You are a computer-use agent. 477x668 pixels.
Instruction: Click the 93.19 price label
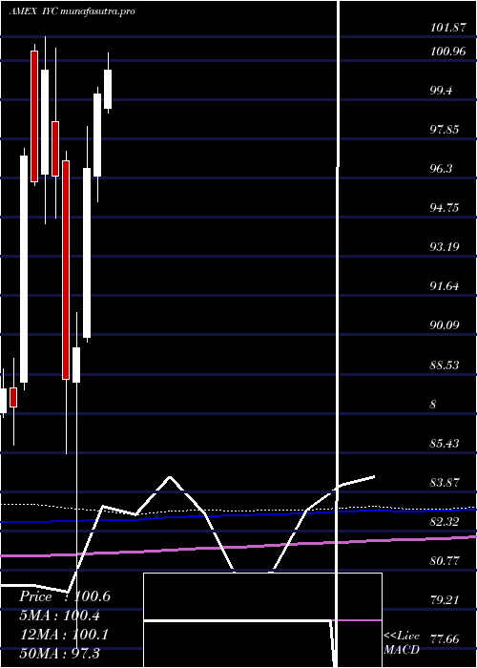[x=445, y=247]
